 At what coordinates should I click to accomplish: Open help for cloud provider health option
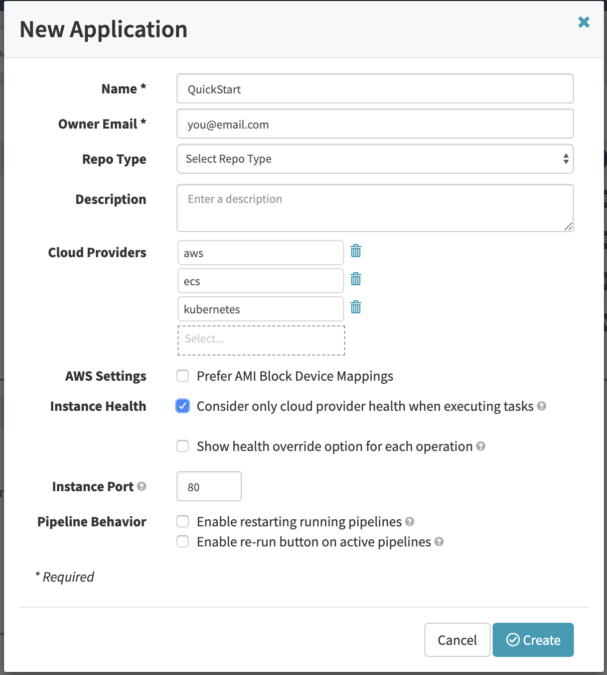click(541, 406)
